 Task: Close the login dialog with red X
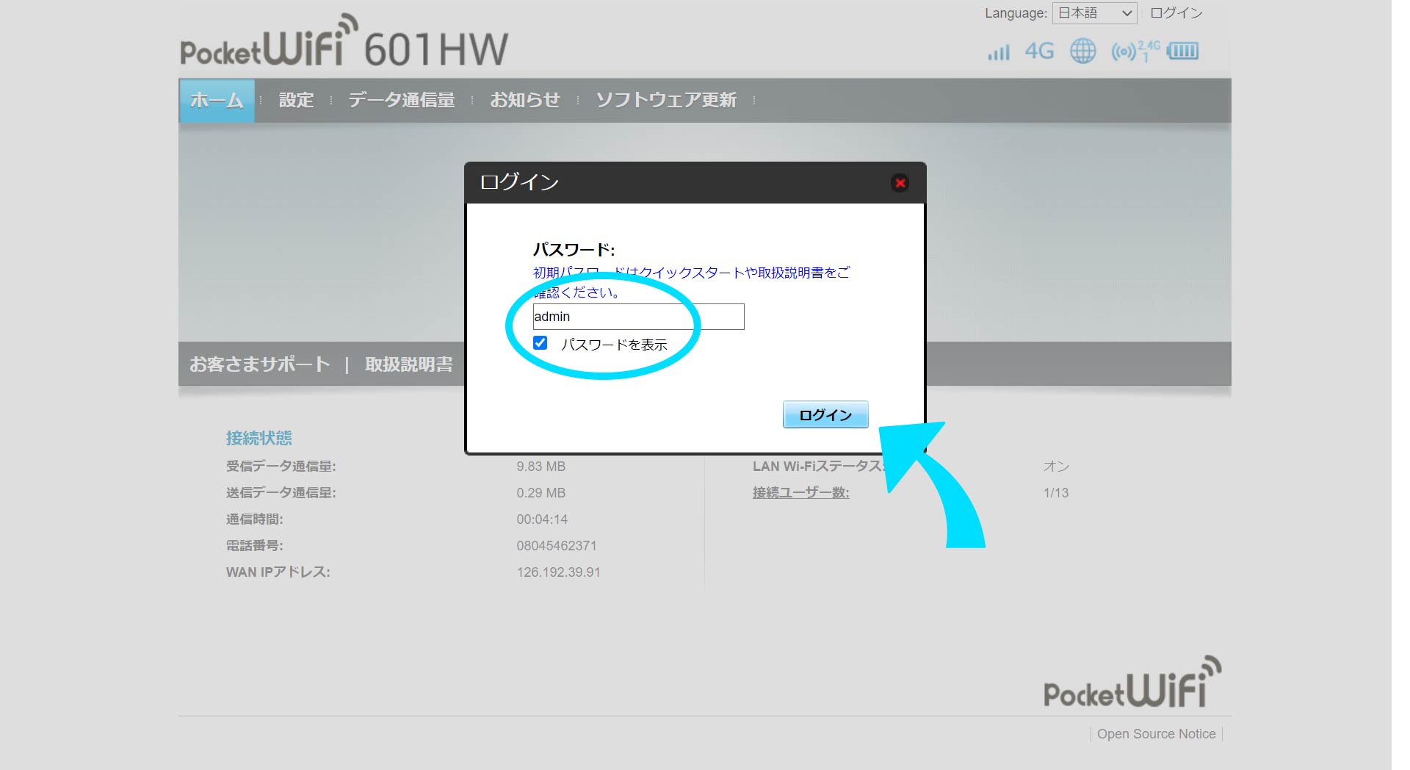900,183
